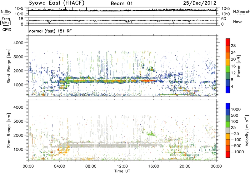Click the 'CPID' label
The width and height of the screenshot is (250, 173).
[x=7, y=30]
